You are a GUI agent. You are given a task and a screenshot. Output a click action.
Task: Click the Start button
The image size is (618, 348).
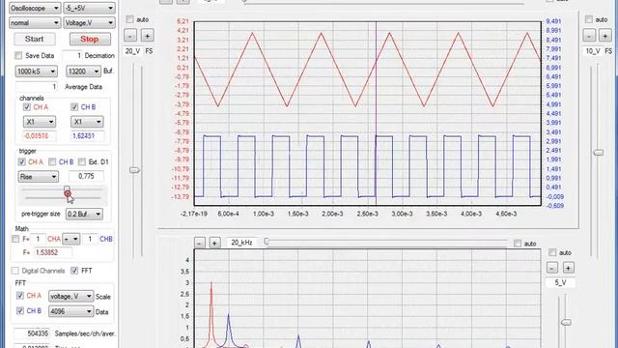coord(35,39)
